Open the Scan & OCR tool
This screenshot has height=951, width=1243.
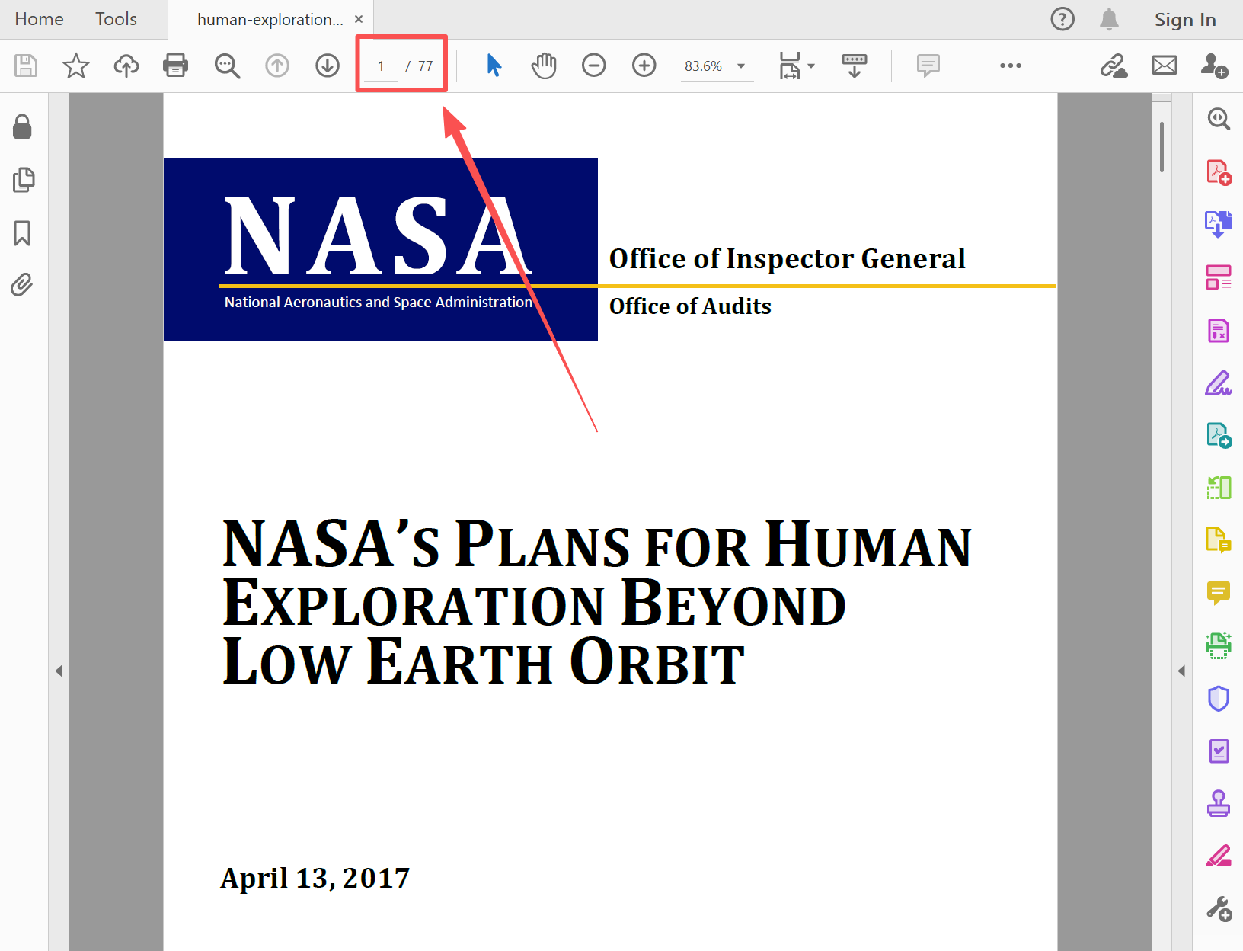tap(1219, 645)
